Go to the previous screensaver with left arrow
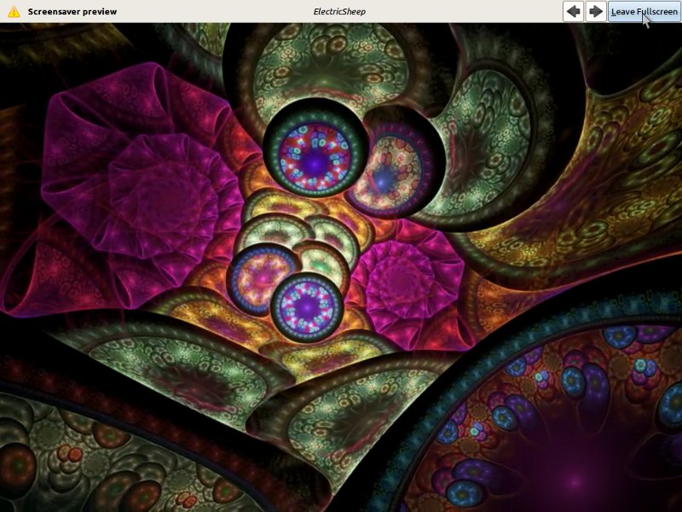 pos(573,11)
